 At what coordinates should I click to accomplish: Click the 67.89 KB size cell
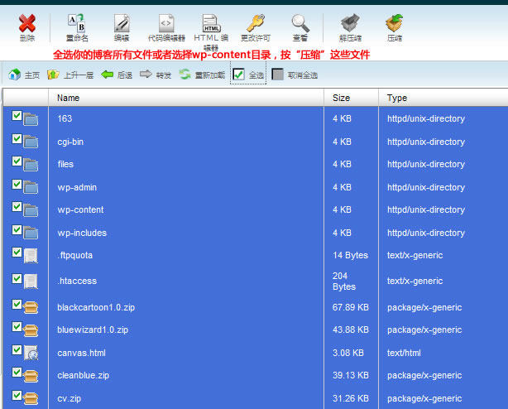tap(351, 307)
